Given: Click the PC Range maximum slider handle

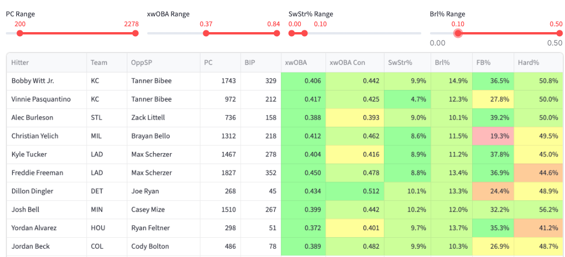Looking at the screenshot, I should (136, 33).
